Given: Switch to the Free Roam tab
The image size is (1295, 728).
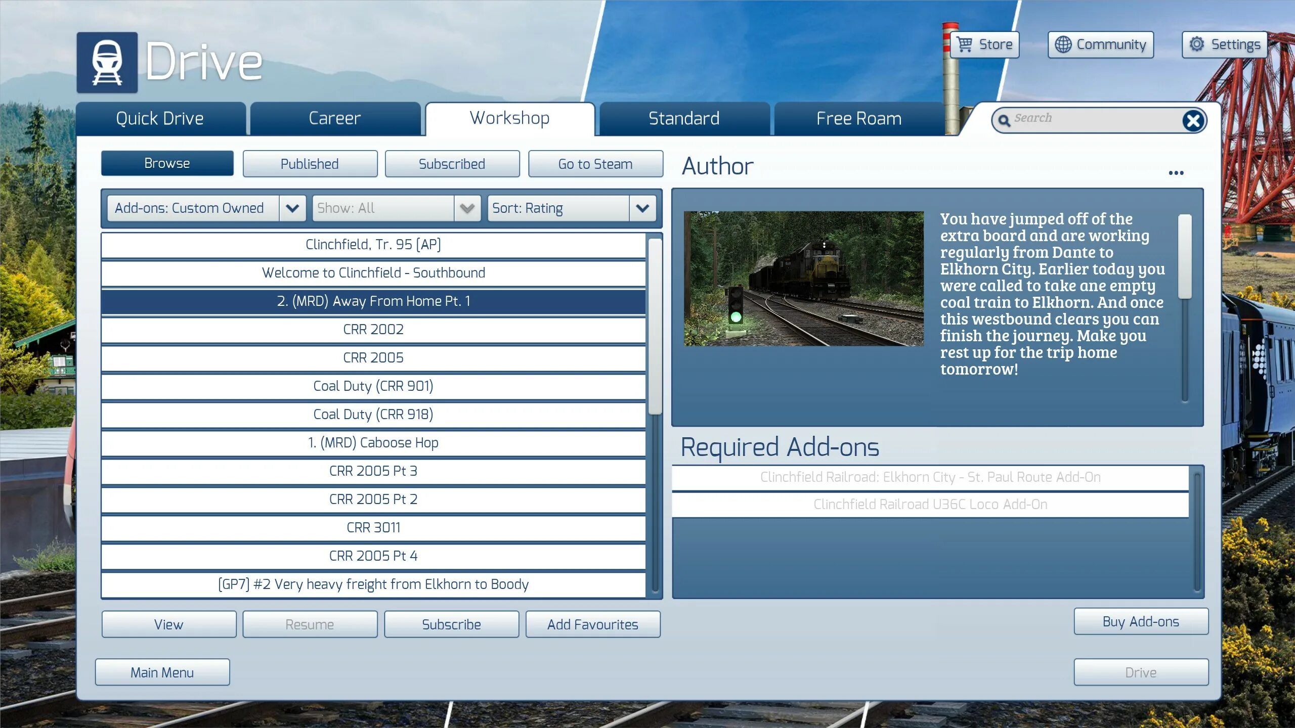Looking at the screenshot, I should point(858,119).
